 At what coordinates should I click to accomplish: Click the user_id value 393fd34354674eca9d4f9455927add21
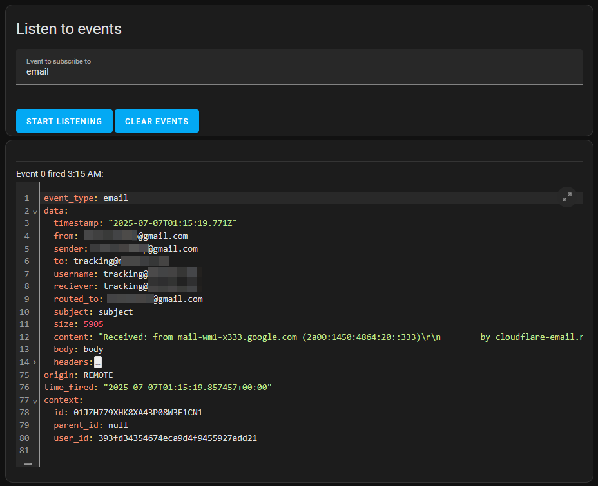click(x=178, y=438)
